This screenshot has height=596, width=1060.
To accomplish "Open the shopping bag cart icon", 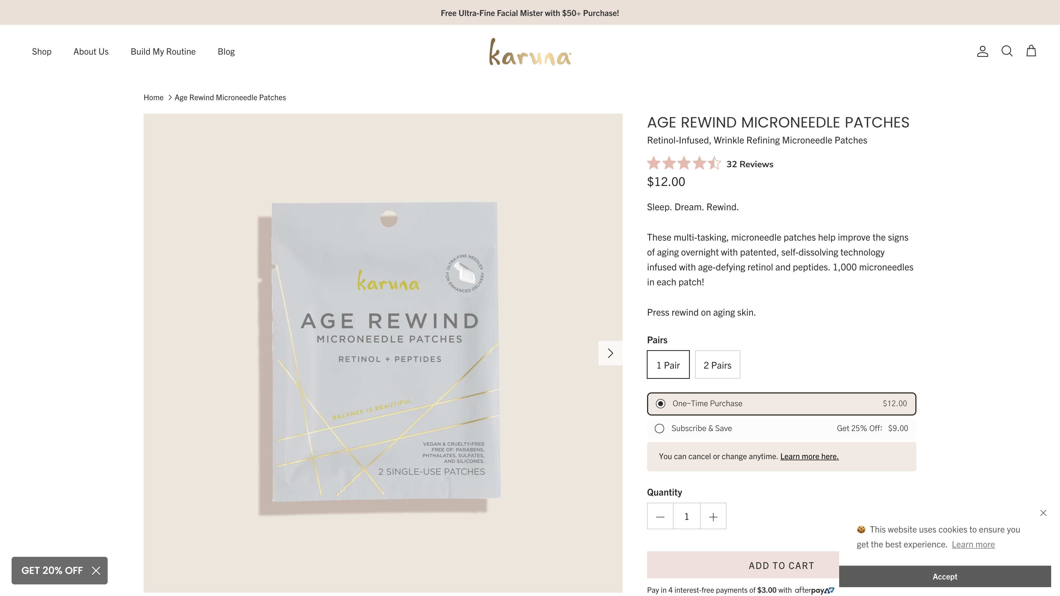I will [x=1031, y=51].
